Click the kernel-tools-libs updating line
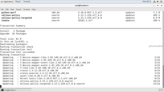This screenshot has width=164, height=92. point(40,78)
